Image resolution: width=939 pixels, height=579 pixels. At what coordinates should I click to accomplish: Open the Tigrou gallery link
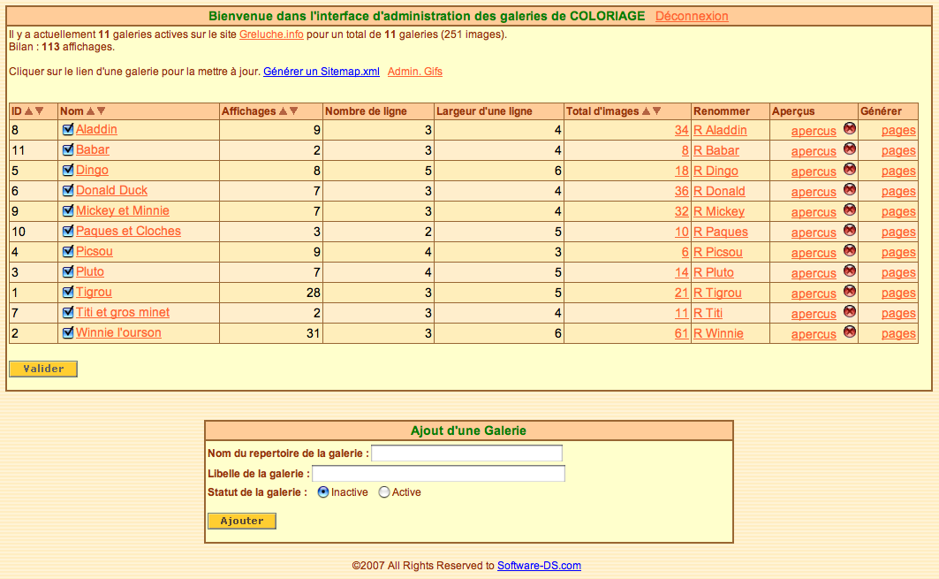[x=94, y=292]
